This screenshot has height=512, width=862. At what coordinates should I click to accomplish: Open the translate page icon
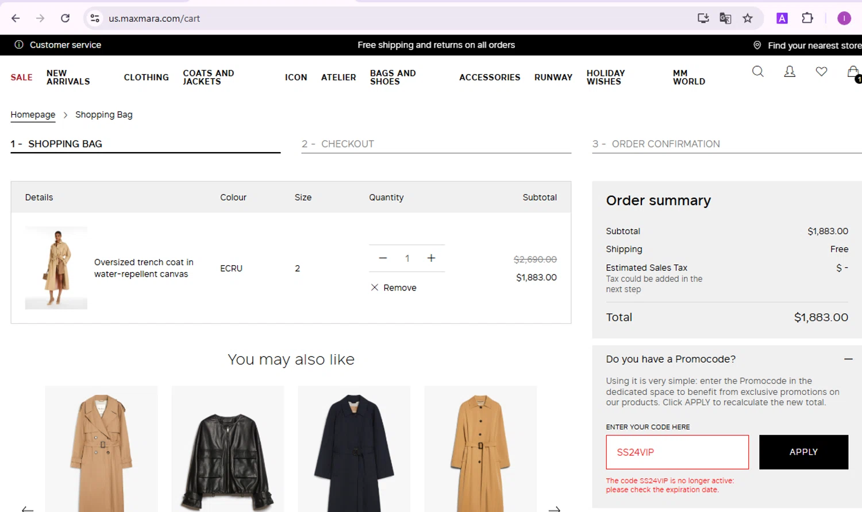tap(725, 18)
